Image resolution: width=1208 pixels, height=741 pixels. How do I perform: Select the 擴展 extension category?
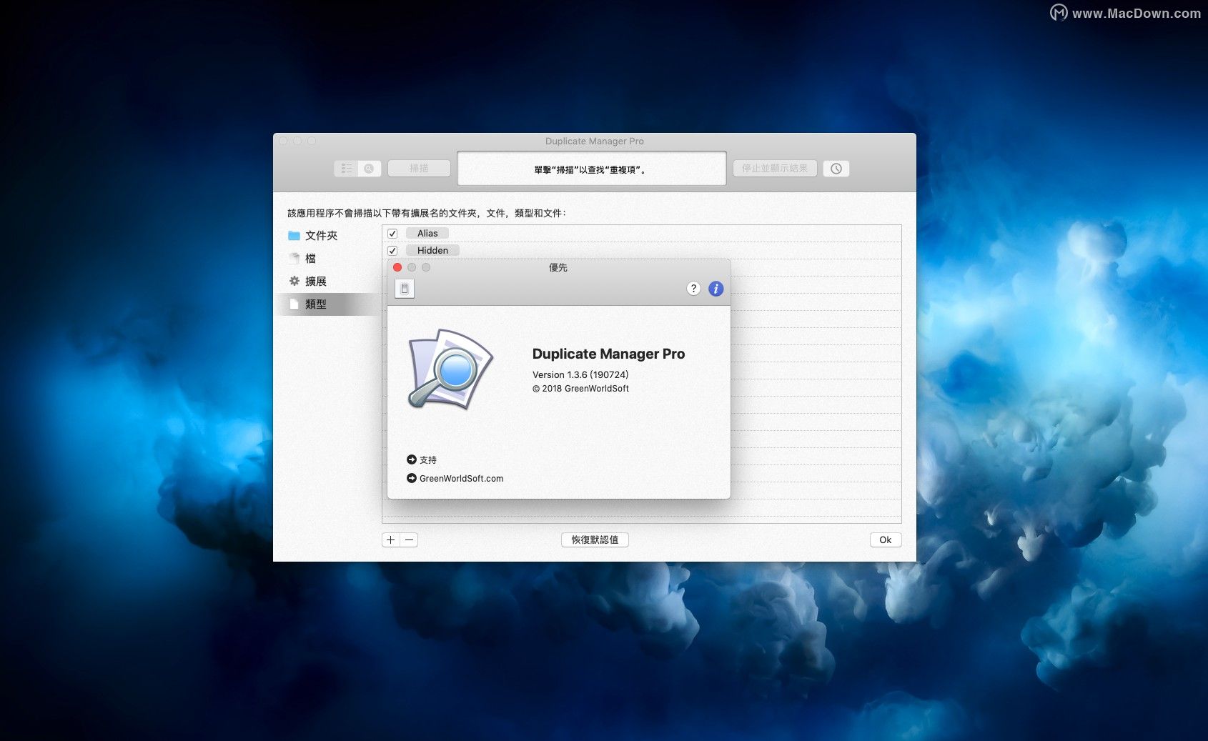coord(327,282)
